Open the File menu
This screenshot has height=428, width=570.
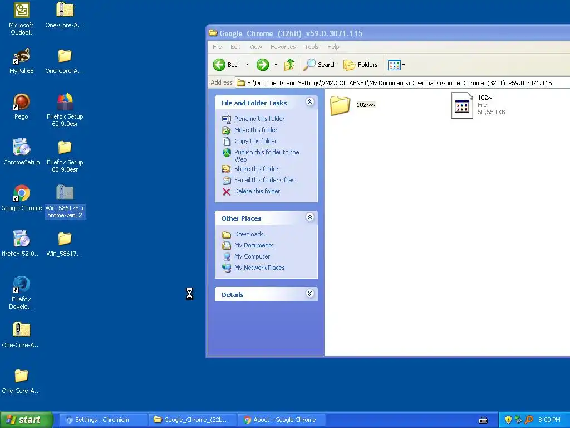tap(217, 47)
